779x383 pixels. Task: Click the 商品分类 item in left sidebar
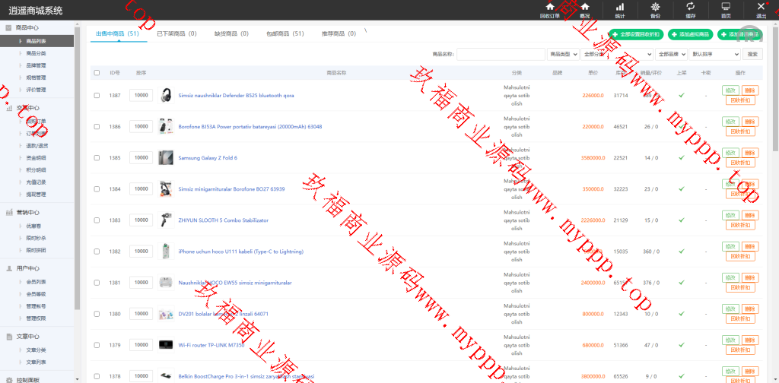[36, 53]
